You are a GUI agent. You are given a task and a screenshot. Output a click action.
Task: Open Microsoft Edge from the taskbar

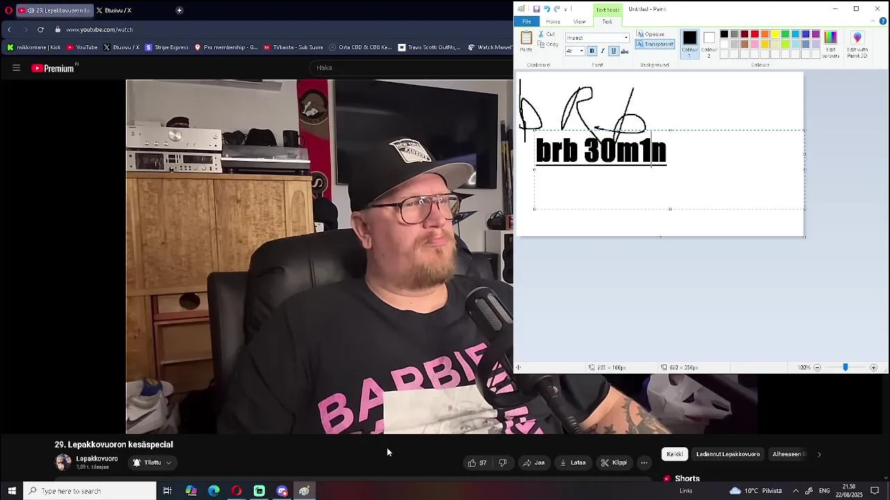point(214,491)
